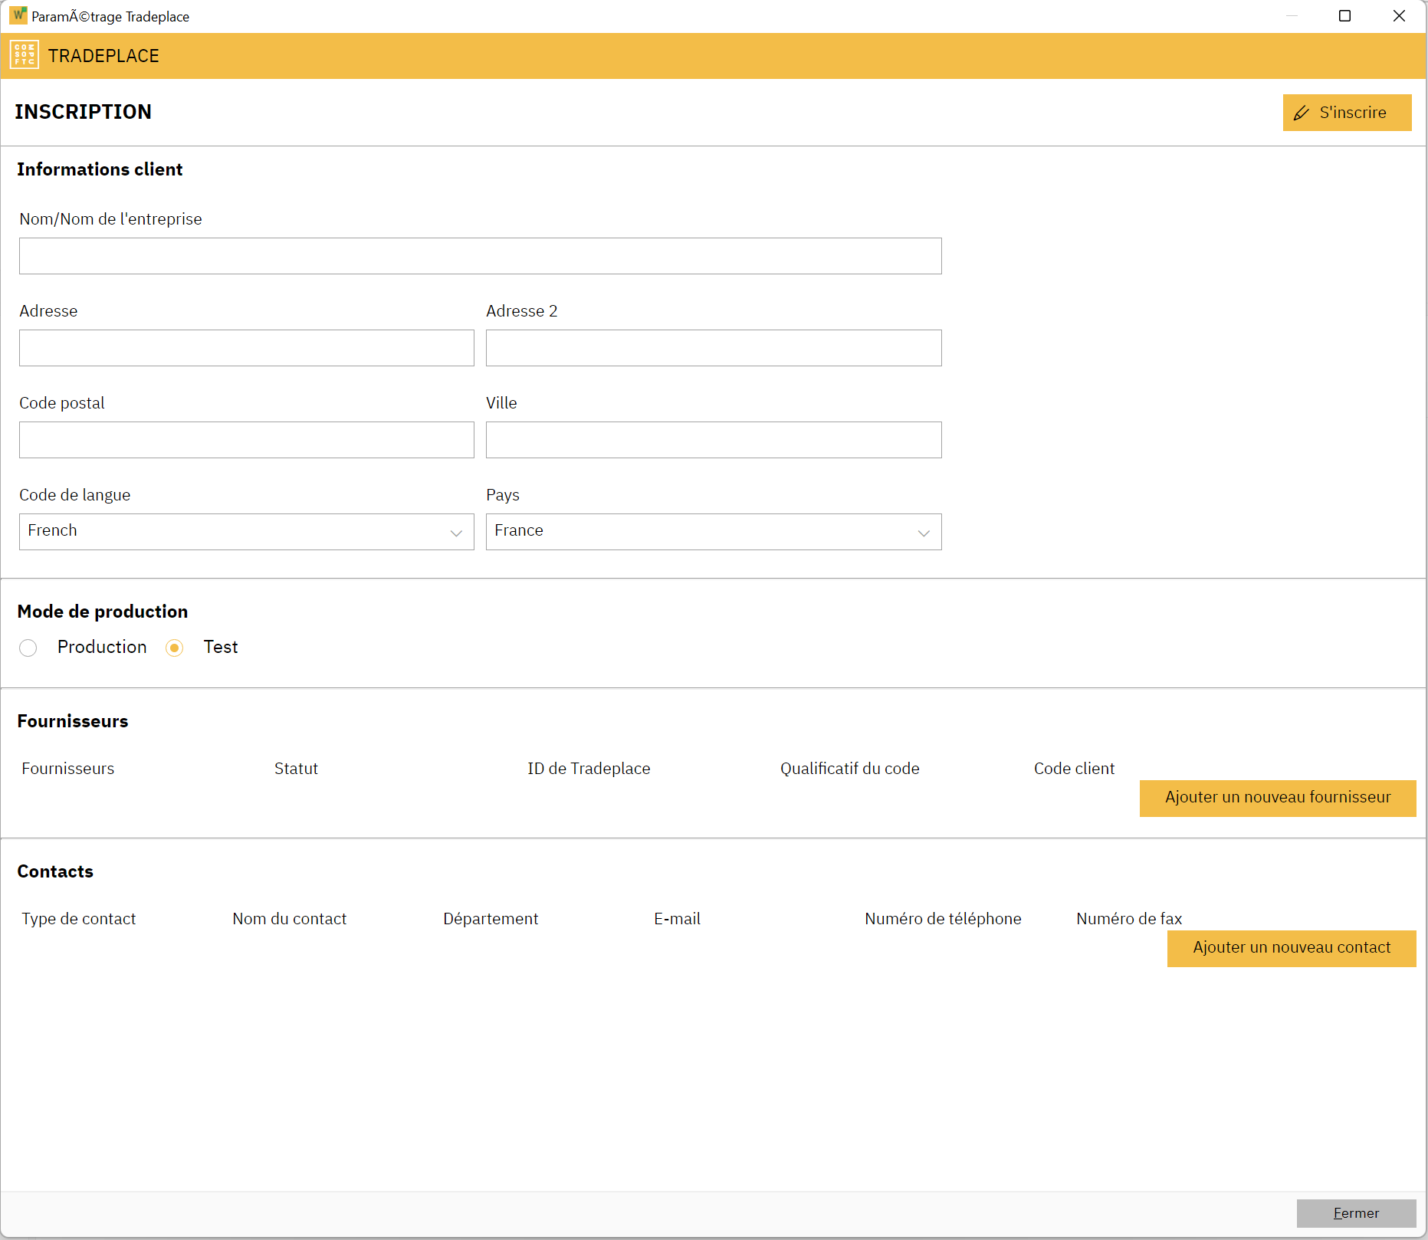Focus the Adresse 2 input field
The width and height of the screenshot is (1428, 1240).
tap(714, 348)
